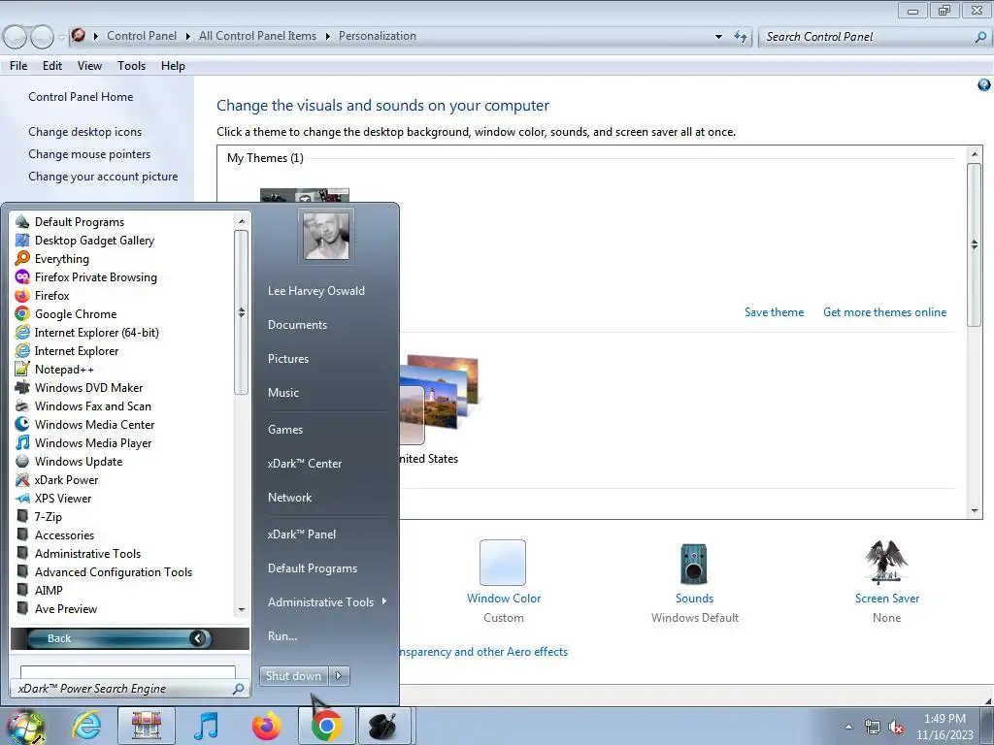Screen dimensions: 994x745
Task: Open Documents from start menu
Action: click(x=297, y=324)
